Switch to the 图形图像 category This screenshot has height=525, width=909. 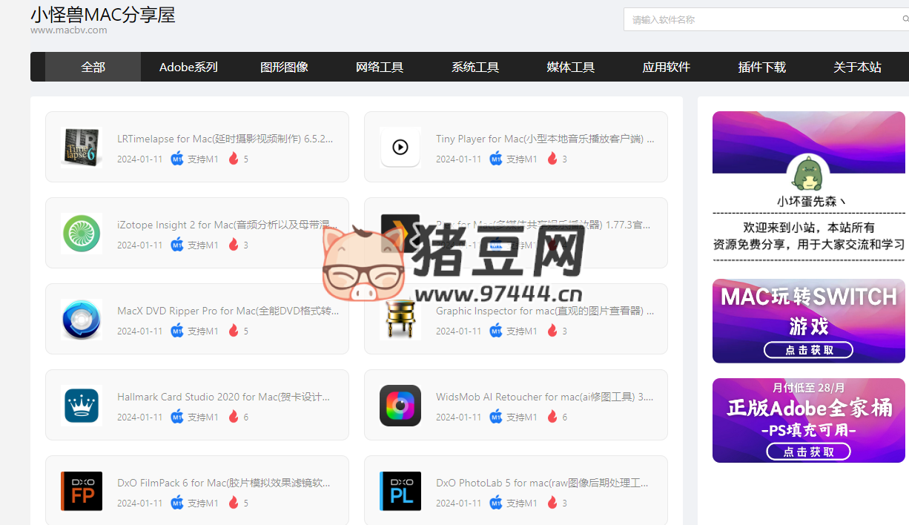click(x=284, y=67)
